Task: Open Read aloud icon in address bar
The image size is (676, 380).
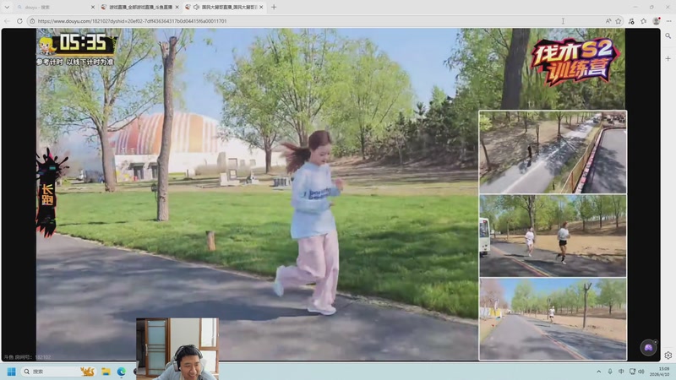Action: (x=608, y=20)
